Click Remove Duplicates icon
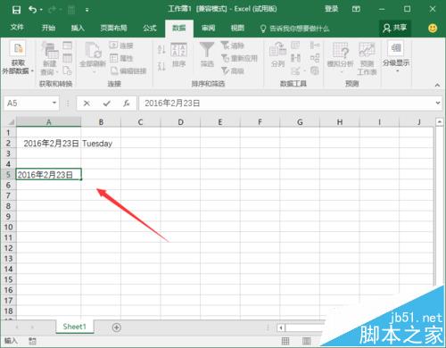The width and height of the screenshot is (446, 348). click(295, 58)
